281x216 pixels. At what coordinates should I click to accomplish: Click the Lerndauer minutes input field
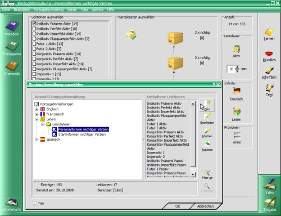coord(231,69)
